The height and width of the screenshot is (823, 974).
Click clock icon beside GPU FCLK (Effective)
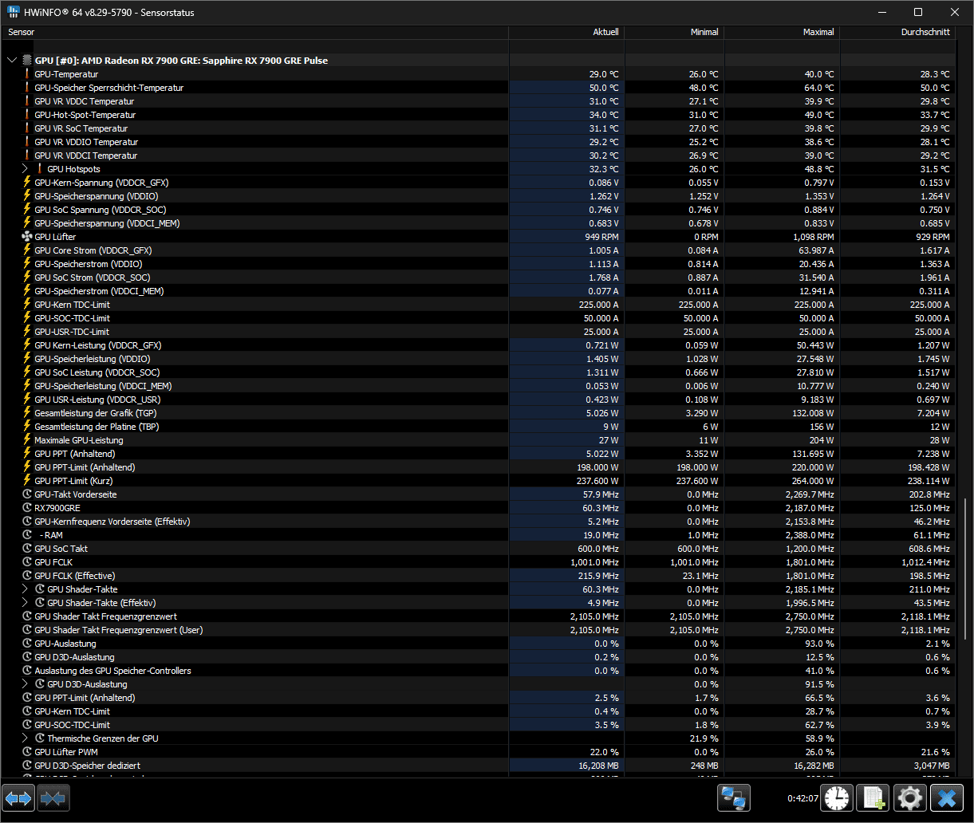(26, 576)
